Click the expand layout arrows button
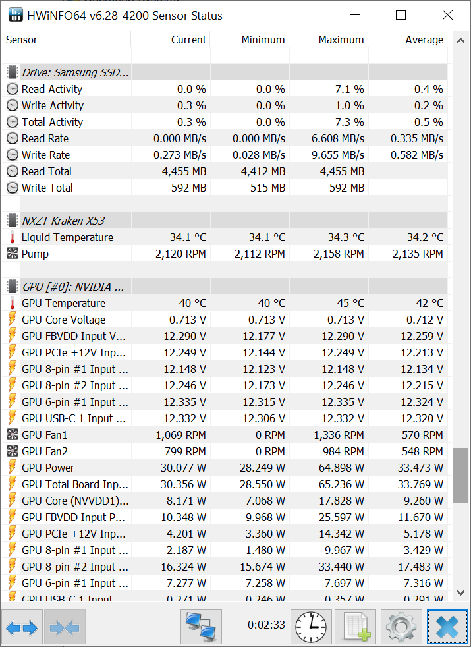Image resolution: width=471 pixels, height=647 pixels. (x=22, y=627)
